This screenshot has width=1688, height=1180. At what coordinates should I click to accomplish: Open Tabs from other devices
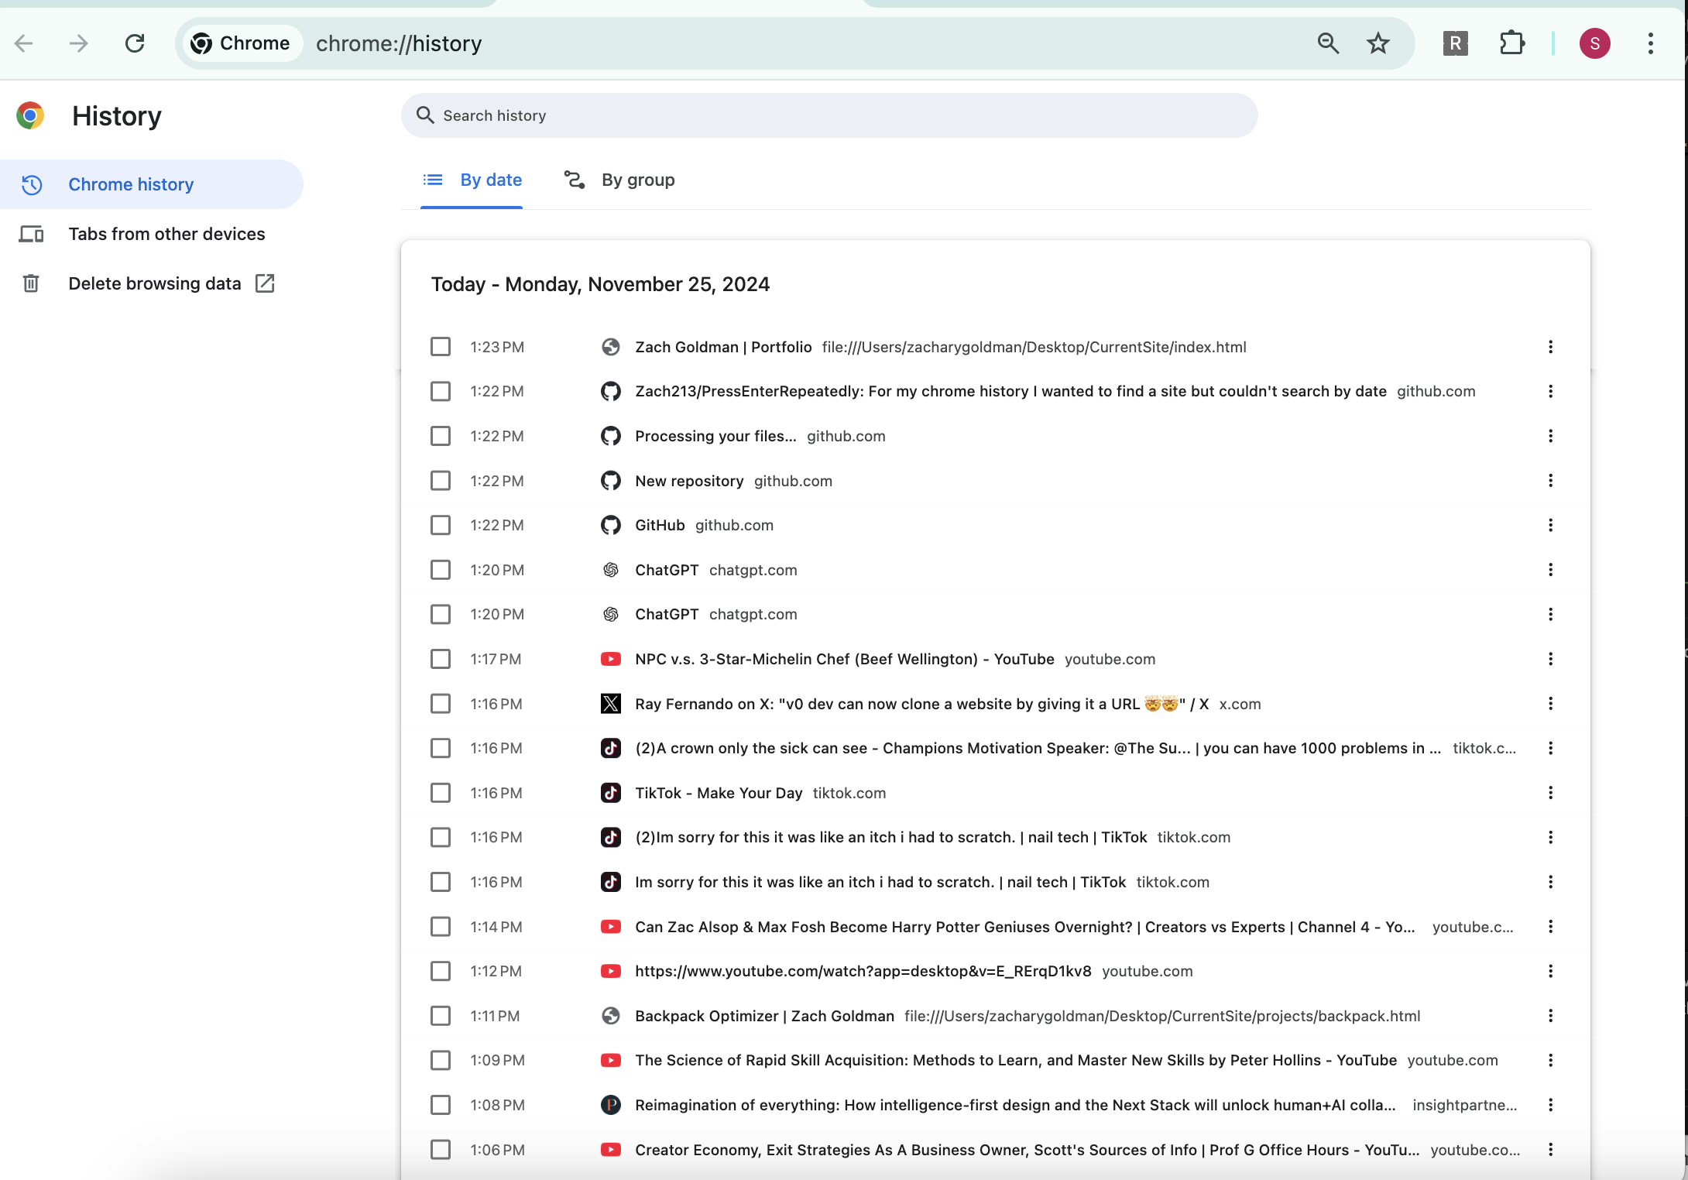[x=151, y=234]
